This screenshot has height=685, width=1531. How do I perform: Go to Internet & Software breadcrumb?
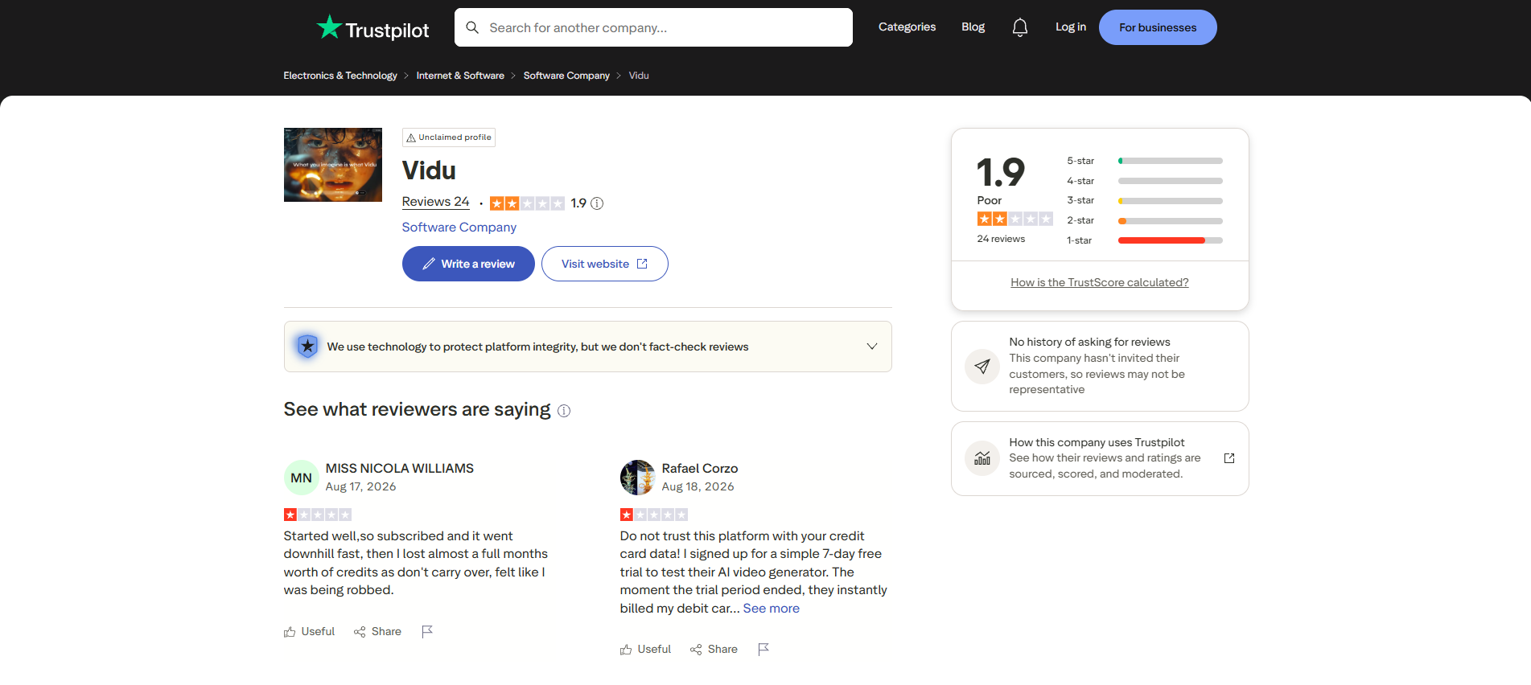point(460,76)
